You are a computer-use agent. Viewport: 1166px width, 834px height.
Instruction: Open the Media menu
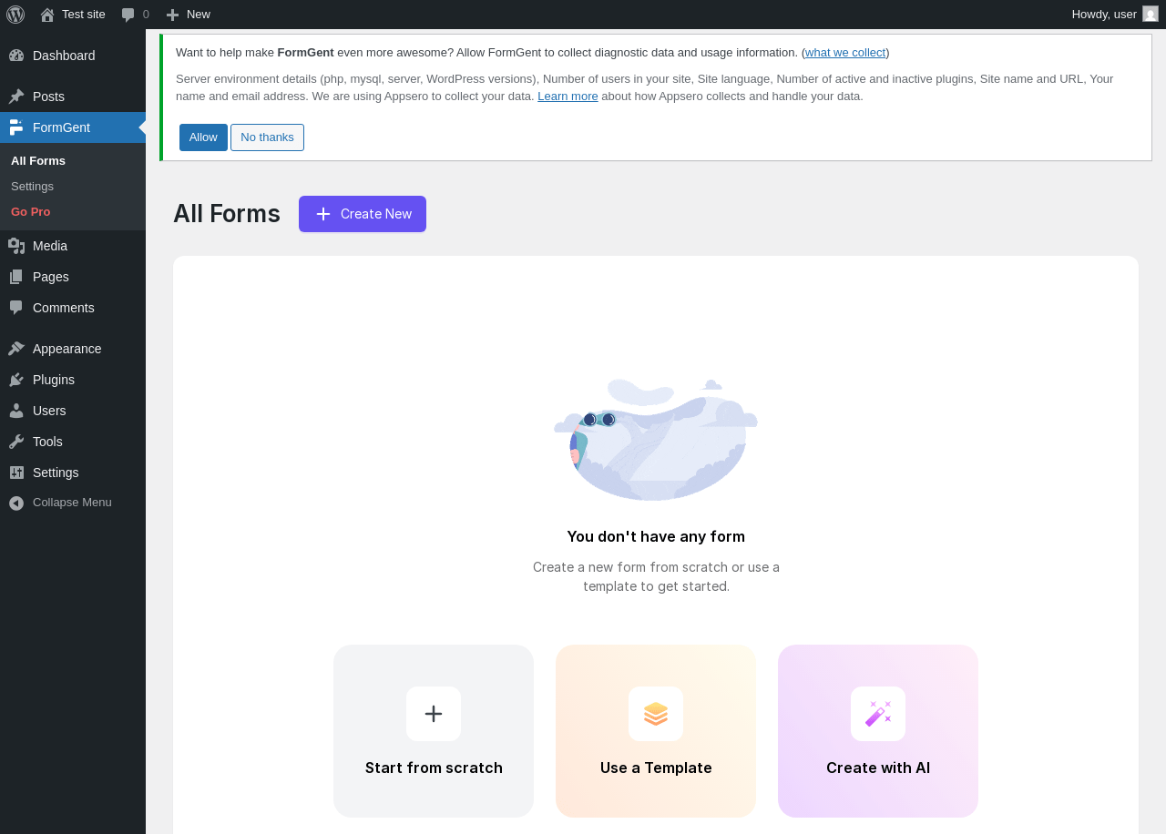(73, 246)
